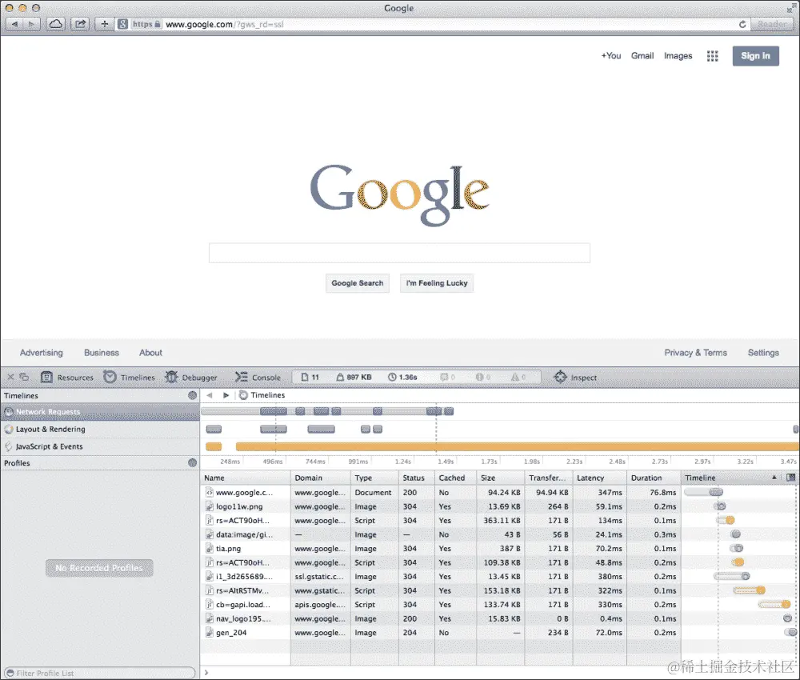Select the rs=AltRSTMv... script row
The height and width of the screenshot is (680, 800).
500,590
